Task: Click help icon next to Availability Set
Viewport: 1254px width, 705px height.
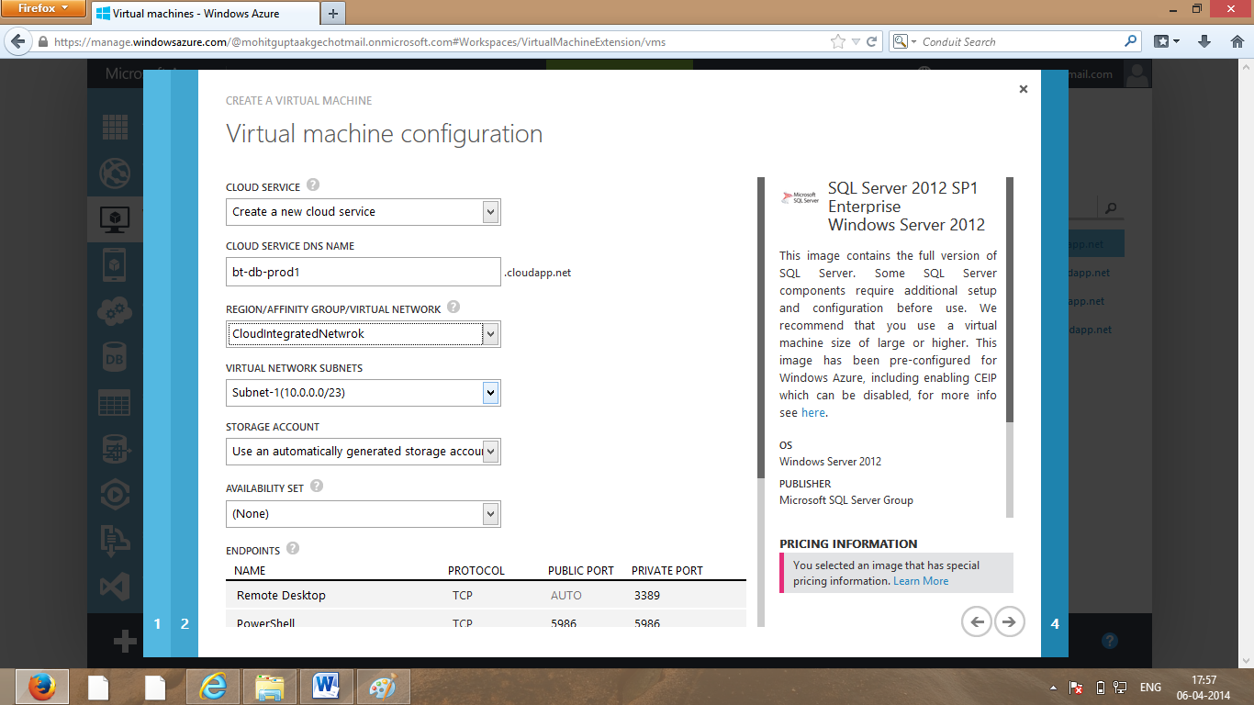Action: tap(317, 486)
